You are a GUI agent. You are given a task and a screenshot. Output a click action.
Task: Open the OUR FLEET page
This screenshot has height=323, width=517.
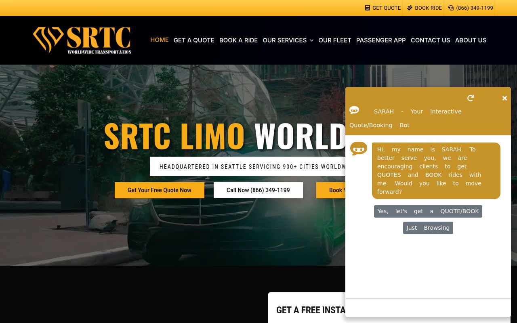(x=335, y=40)
